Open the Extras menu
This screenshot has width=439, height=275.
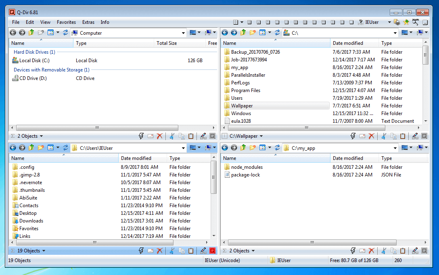click(x=88, y=22)
